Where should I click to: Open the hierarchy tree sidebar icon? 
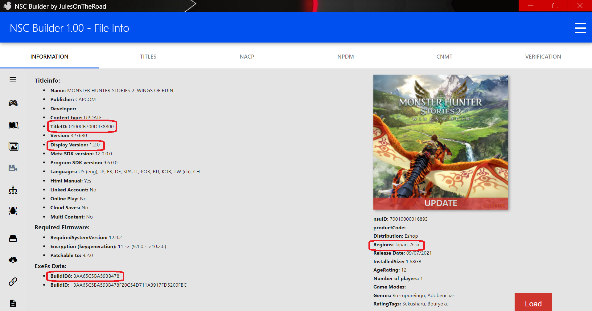[x=13, y=190]
